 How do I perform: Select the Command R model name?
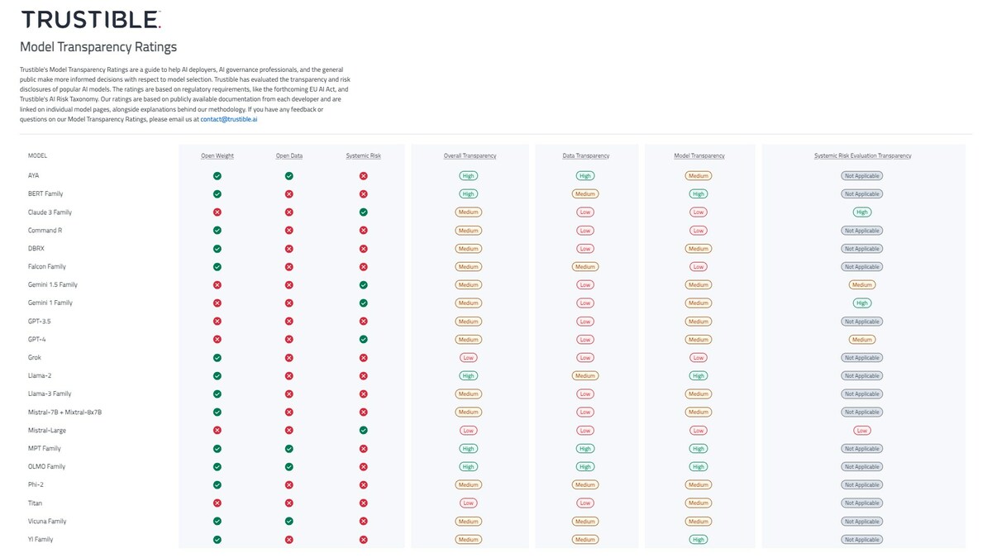(45, 231)
